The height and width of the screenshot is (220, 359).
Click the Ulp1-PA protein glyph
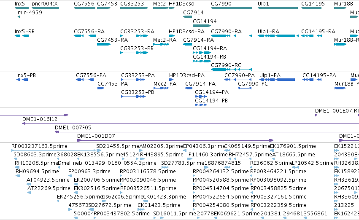[277, 80]
